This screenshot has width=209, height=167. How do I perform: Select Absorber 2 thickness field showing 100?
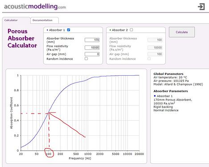pyautogui.click(x=155, y=40)
